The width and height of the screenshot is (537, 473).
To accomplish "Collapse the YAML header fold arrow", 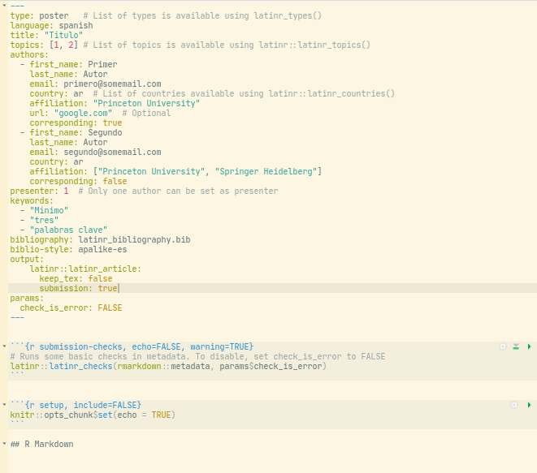I will click(x=4, y=6).
